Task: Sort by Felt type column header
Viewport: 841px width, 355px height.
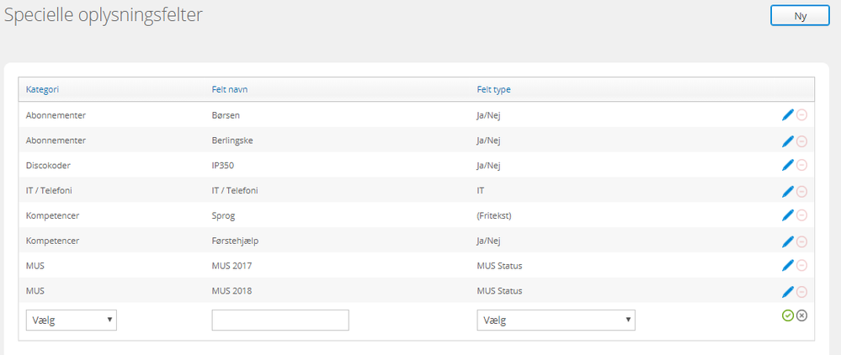Action: (494, 89)
